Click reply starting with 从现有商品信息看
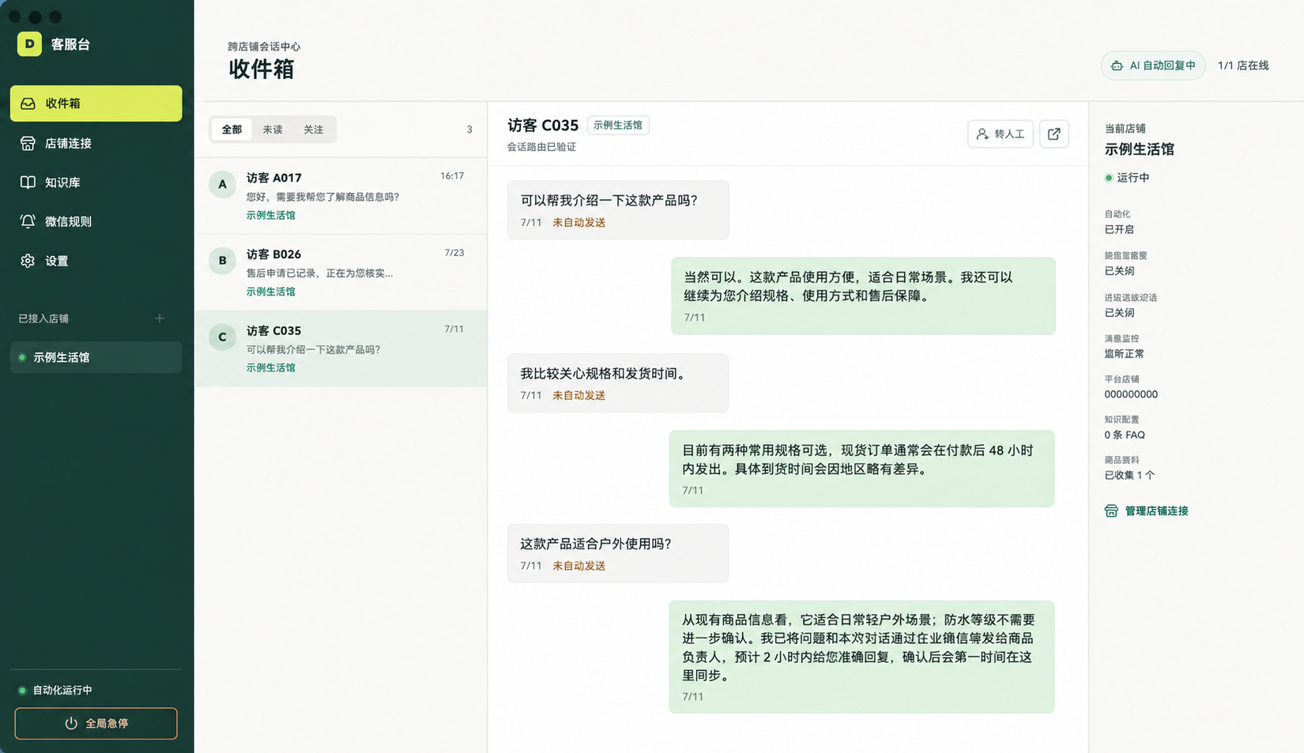1304x753 pixels. (861, 657)
